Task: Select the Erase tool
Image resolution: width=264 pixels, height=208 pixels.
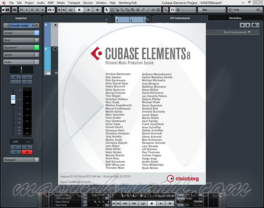Action: coord(127,10)
